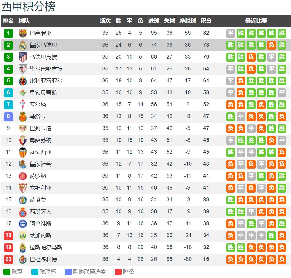Click the Espanyol club crest icon

(23, 212)
